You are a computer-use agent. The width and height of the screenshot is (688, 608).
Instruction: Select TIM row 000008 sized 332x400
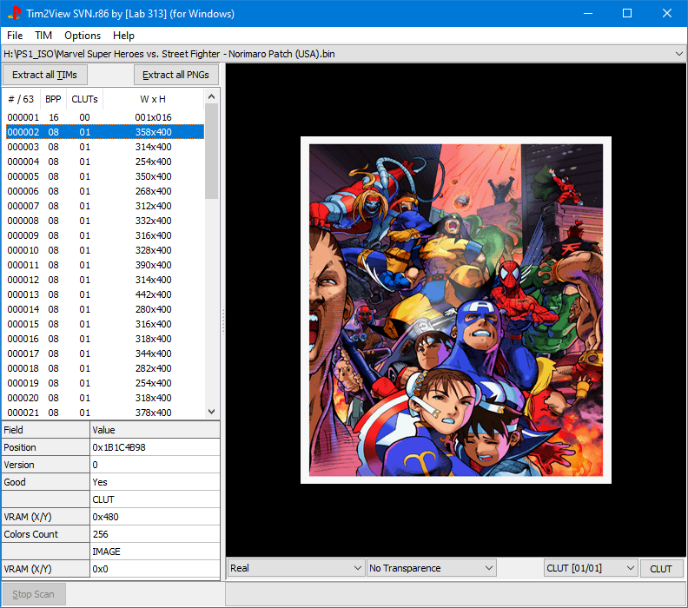click(105, 221)
